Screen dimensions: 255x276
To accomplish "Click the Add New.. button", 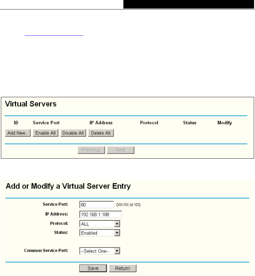I will (x=18, y=133).
